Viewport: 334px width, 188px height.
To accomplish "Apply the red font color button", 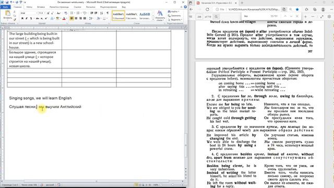I will tap(64, 19).
